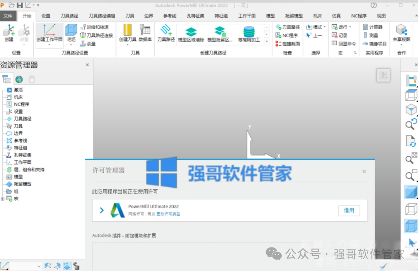Click 进给和转速 feeds and speeds
Viewport: 418px width, 271px height.
95,27
